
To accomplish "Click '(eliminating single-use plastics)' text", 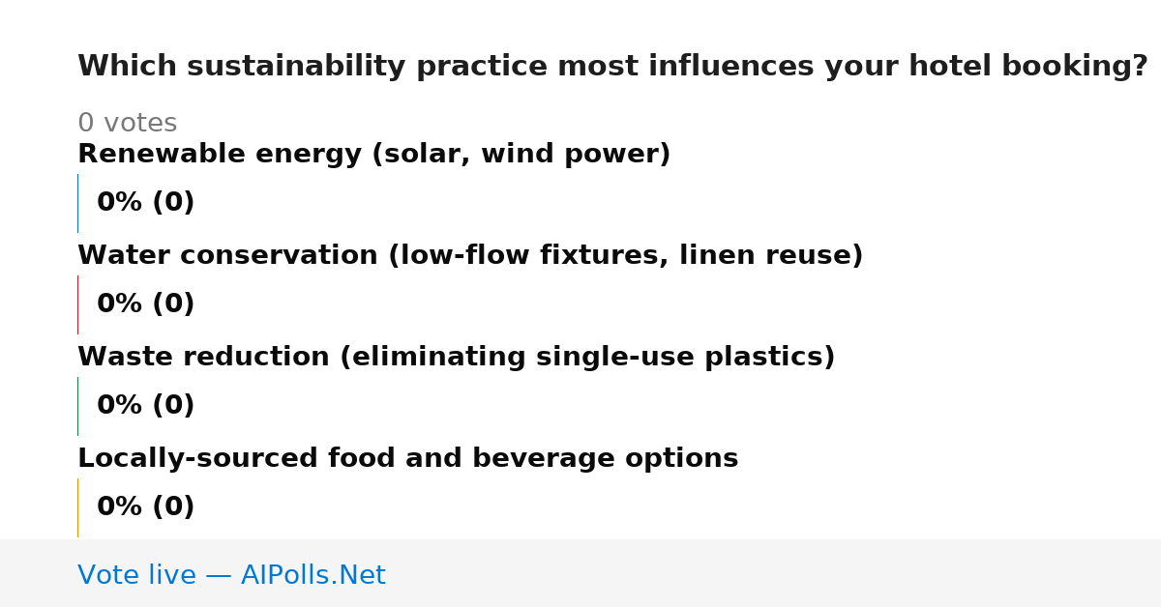I will [x=587, y=358].
